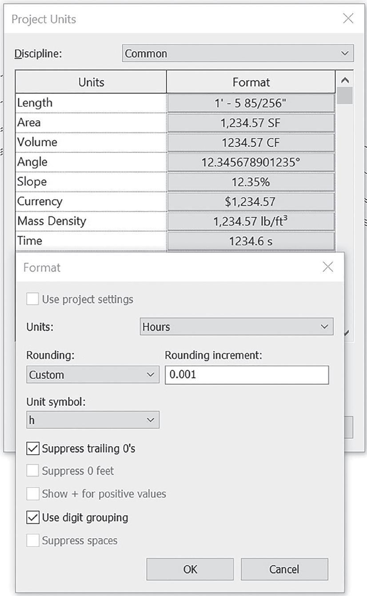Image resolution: width=367 pixels, height=596 pixels.
Task: Toggle Suppress trailing 0's checkbox
Action: coord(33,448)
